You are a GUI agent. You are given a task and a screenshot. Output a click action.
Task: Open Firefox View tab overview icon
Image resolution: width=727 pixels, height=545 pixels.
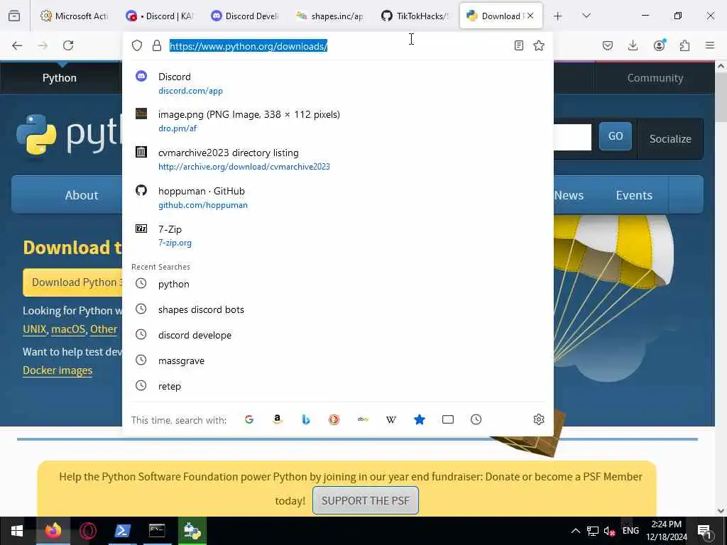(14, 16)
